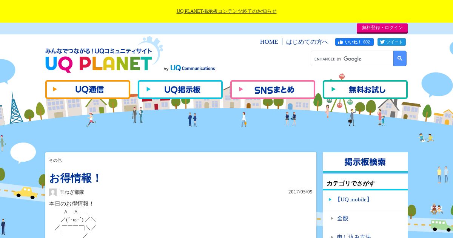The width and height of the screenshot is (453, 238).
Task: Open the UQ Communications logo link
Action: [193, 68]
